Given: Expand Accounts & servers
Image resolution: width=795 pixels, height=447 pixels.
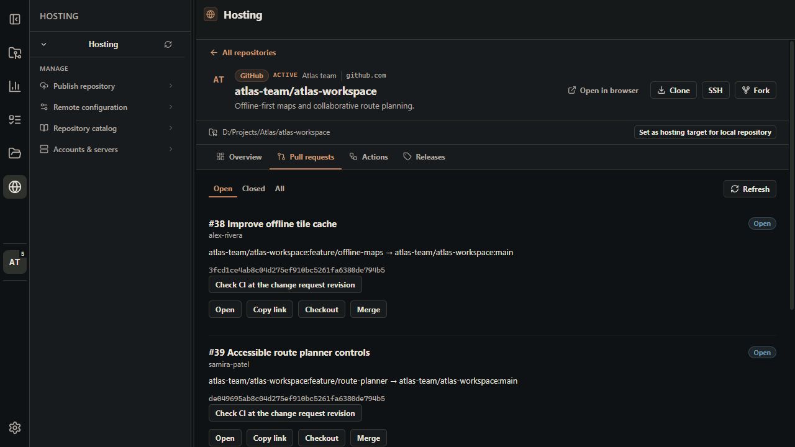Looking at the screenshot, I should pos(107,150).
